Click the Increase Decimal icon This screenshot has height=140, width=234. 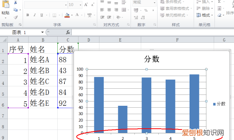pyautogui.click(x=136, y=17)
